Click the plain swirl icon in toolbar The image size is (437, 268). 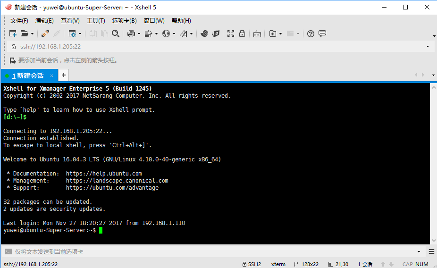coord(204,33)
